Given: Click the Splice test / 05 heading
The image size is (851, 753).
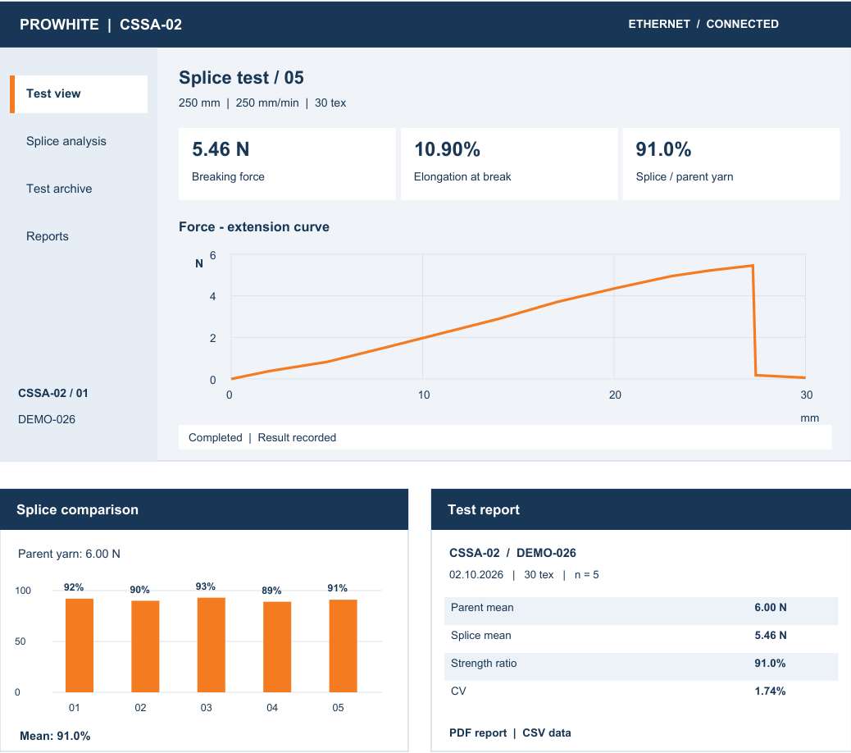Looking at the screenshot, I should [241, 78].
